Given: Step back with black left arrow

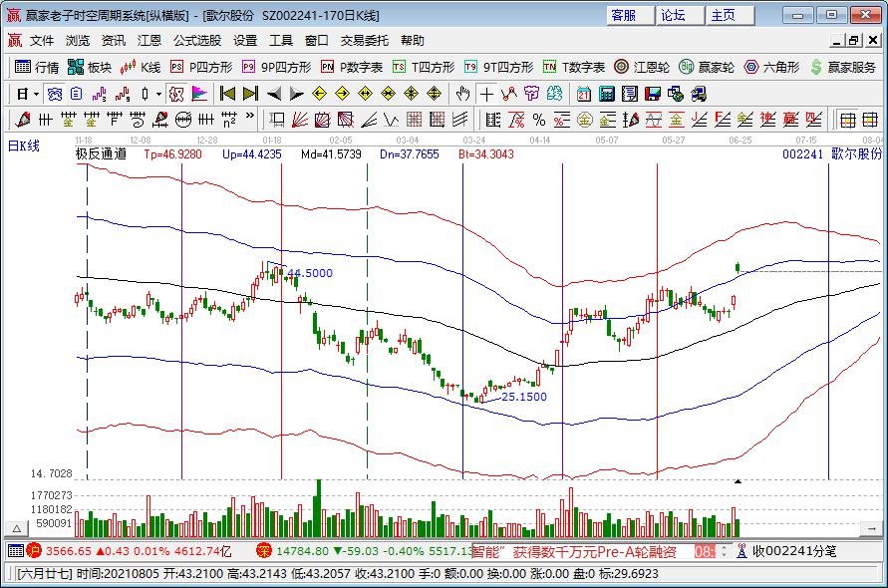Looking at the screenshot, I should 273,94.
